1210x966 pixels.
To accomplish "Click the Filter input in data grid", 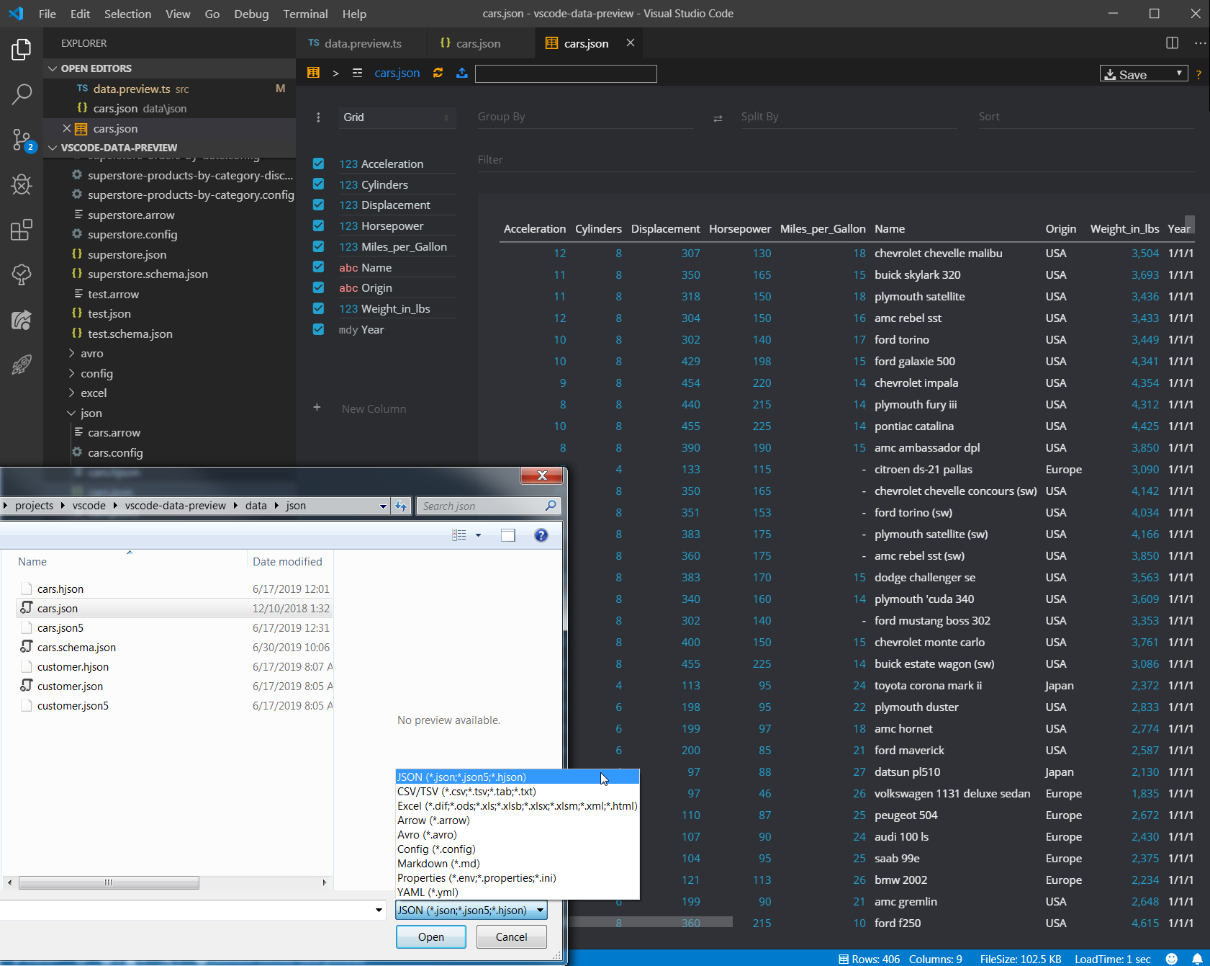I will pyautogui.click(x=836, y=160).
